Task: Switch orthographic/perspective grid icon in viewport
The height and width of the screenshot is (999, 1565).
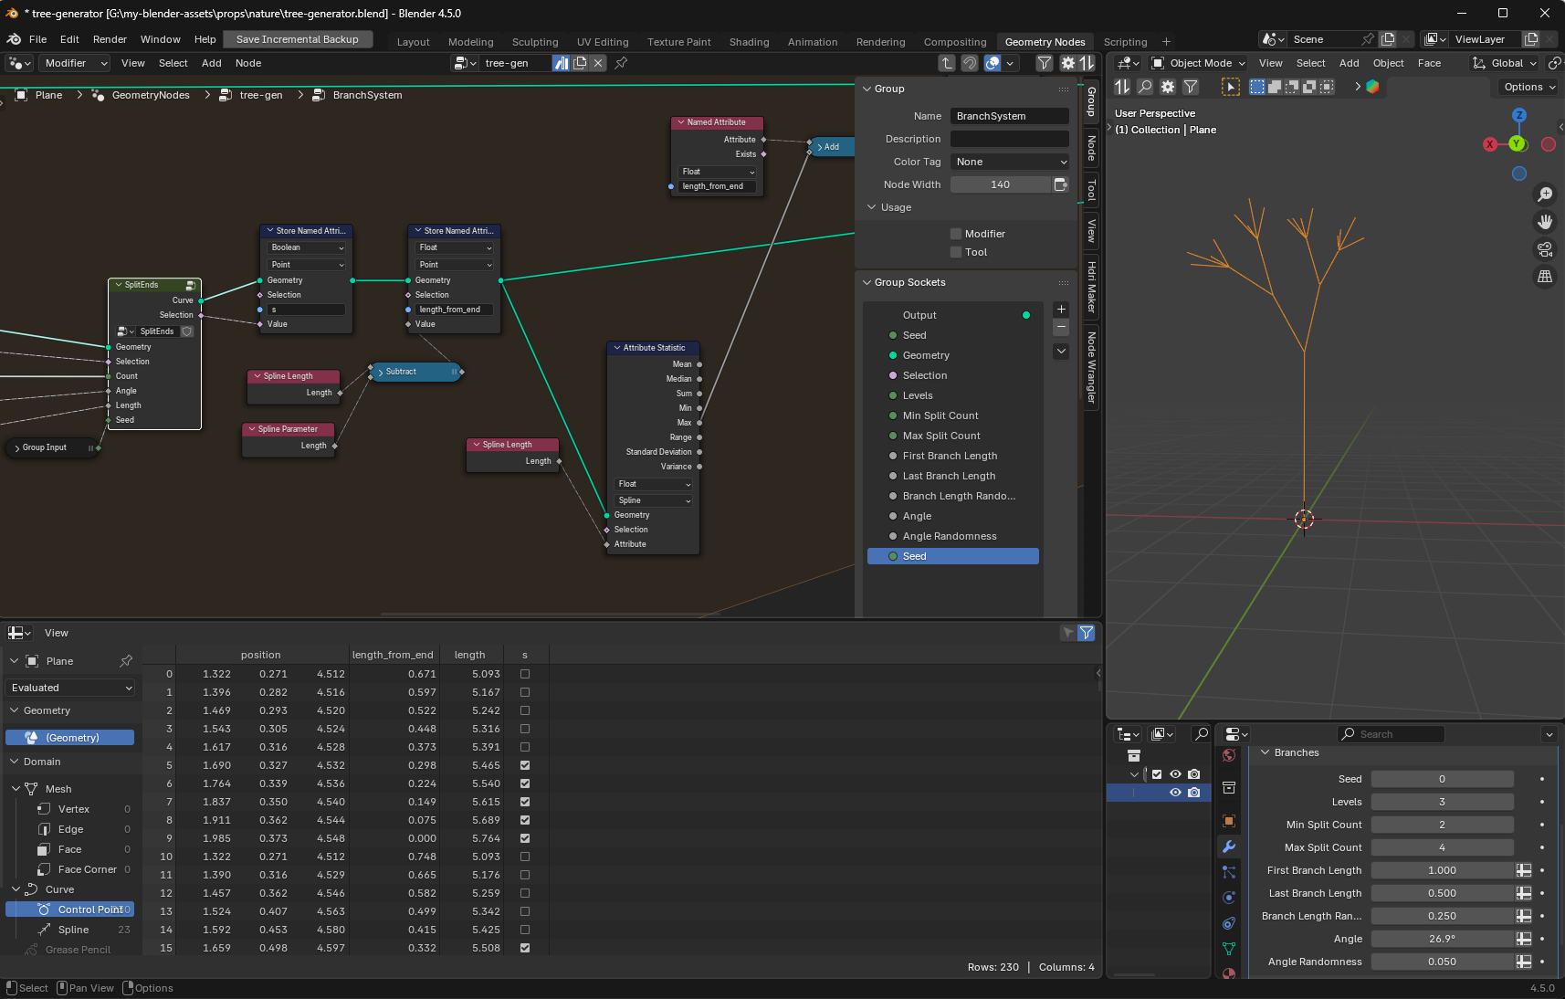Action: [x=1545, y=277]
